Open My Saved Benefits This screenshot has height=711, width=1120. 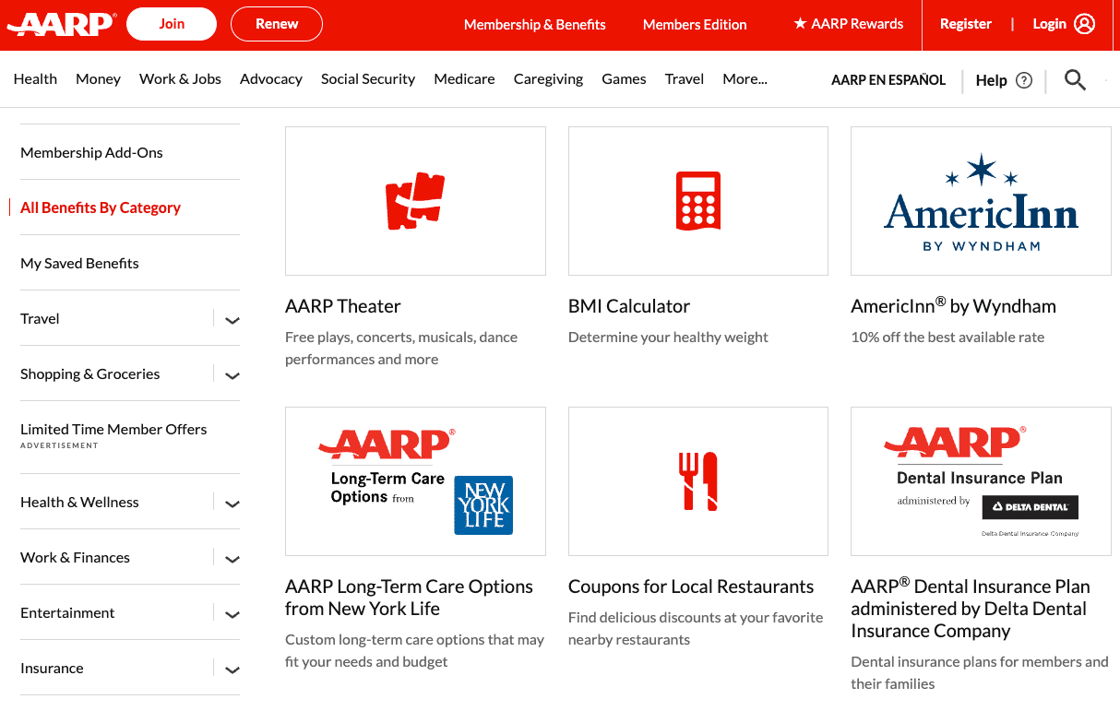pos(79,264)
